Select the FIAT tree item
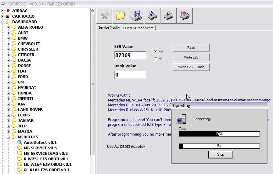 [x=22, y=71]
